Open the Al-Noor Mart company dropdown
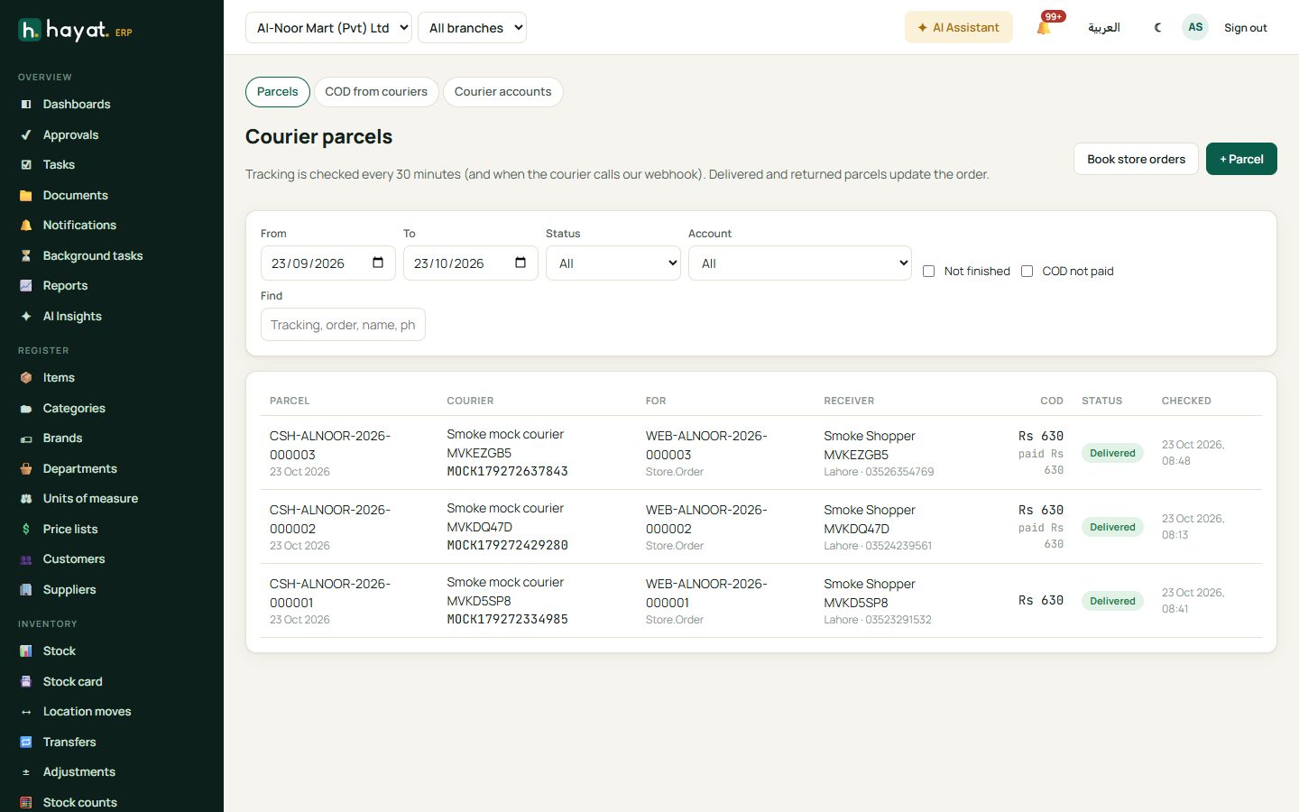Viewport: 1299px width, 812px height. pos(328,28)
